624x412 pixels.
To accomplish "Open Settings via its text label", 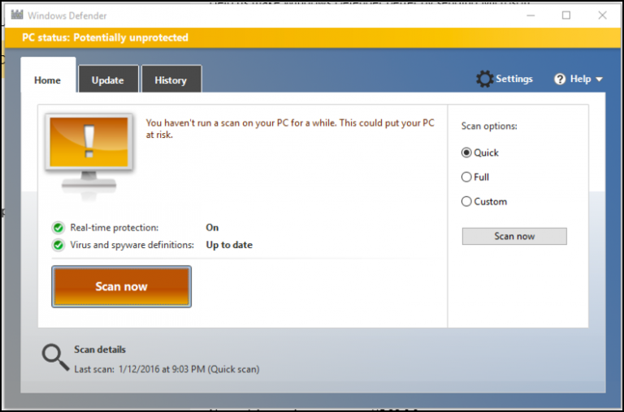I will point(513,79).
